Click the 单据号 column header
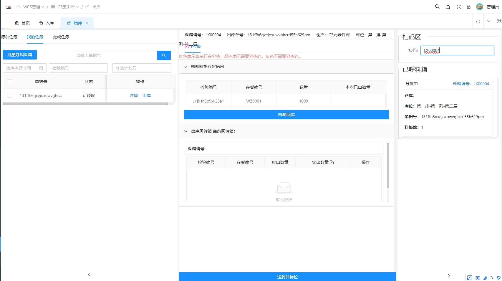Image resolution: width=502 pixels, height=281 pixels. click(41, 82)
